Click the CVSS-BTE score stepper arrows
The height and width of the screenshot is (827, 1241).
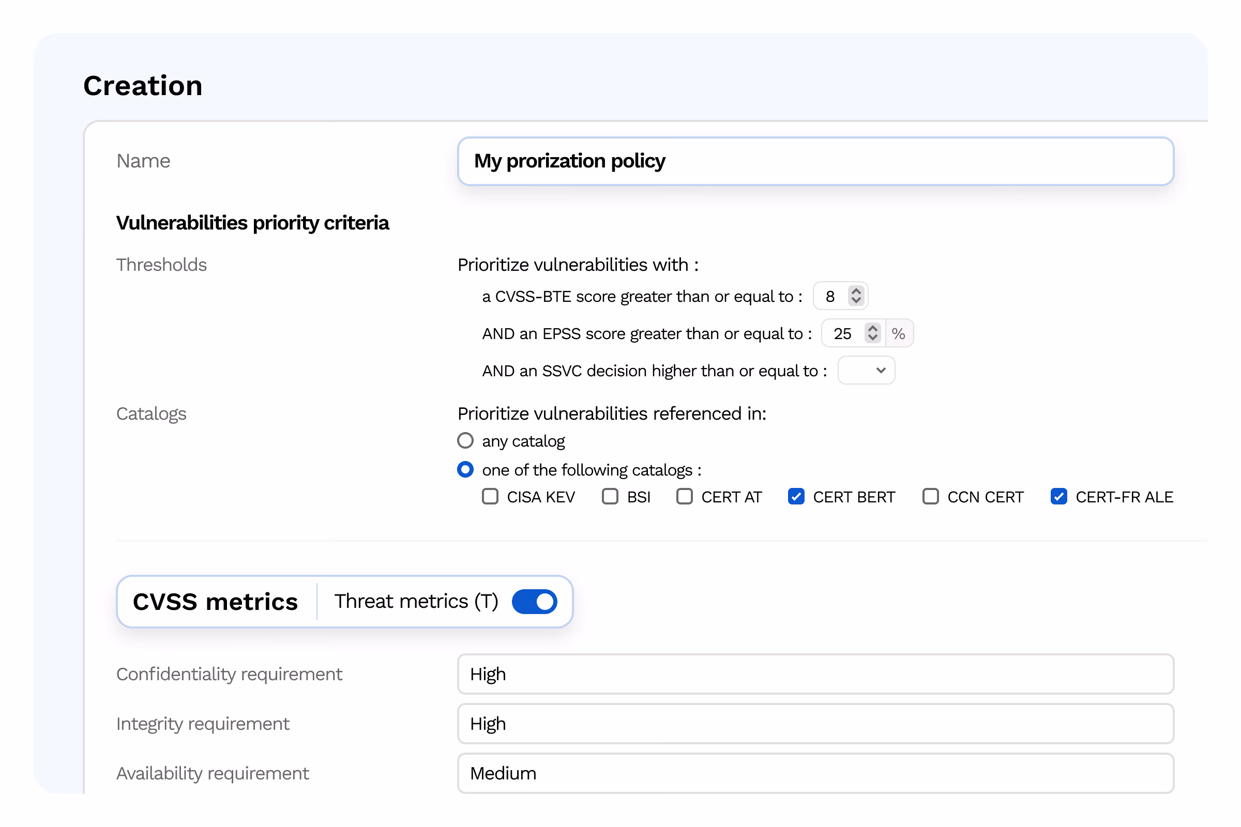[856, 296]
